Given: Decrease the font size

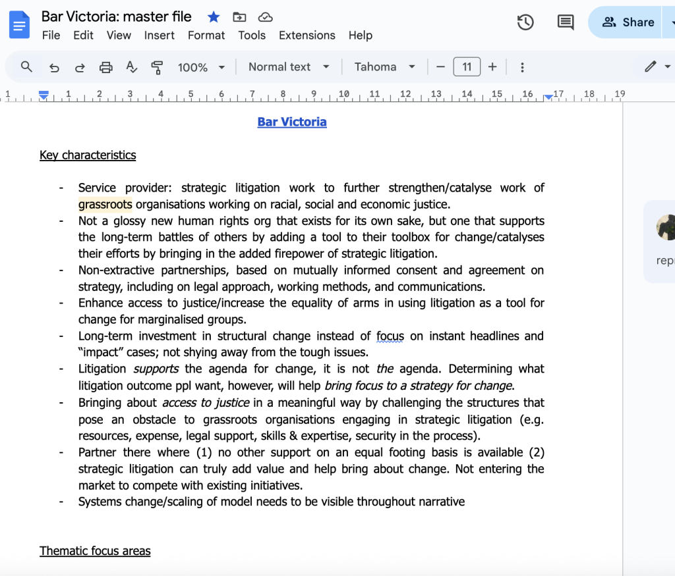Looking at the screenshot, I should point(440,67).
